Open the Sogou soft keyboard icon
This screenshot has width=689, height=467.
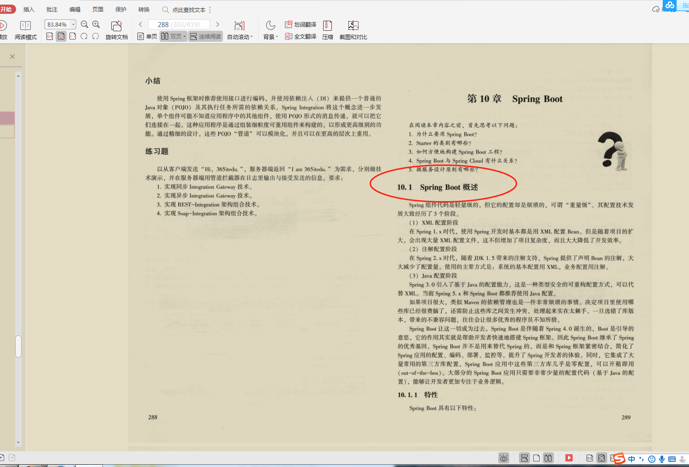pos(672,459)
